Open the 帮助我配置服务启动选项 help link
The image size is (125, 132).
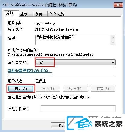(30, 71)
